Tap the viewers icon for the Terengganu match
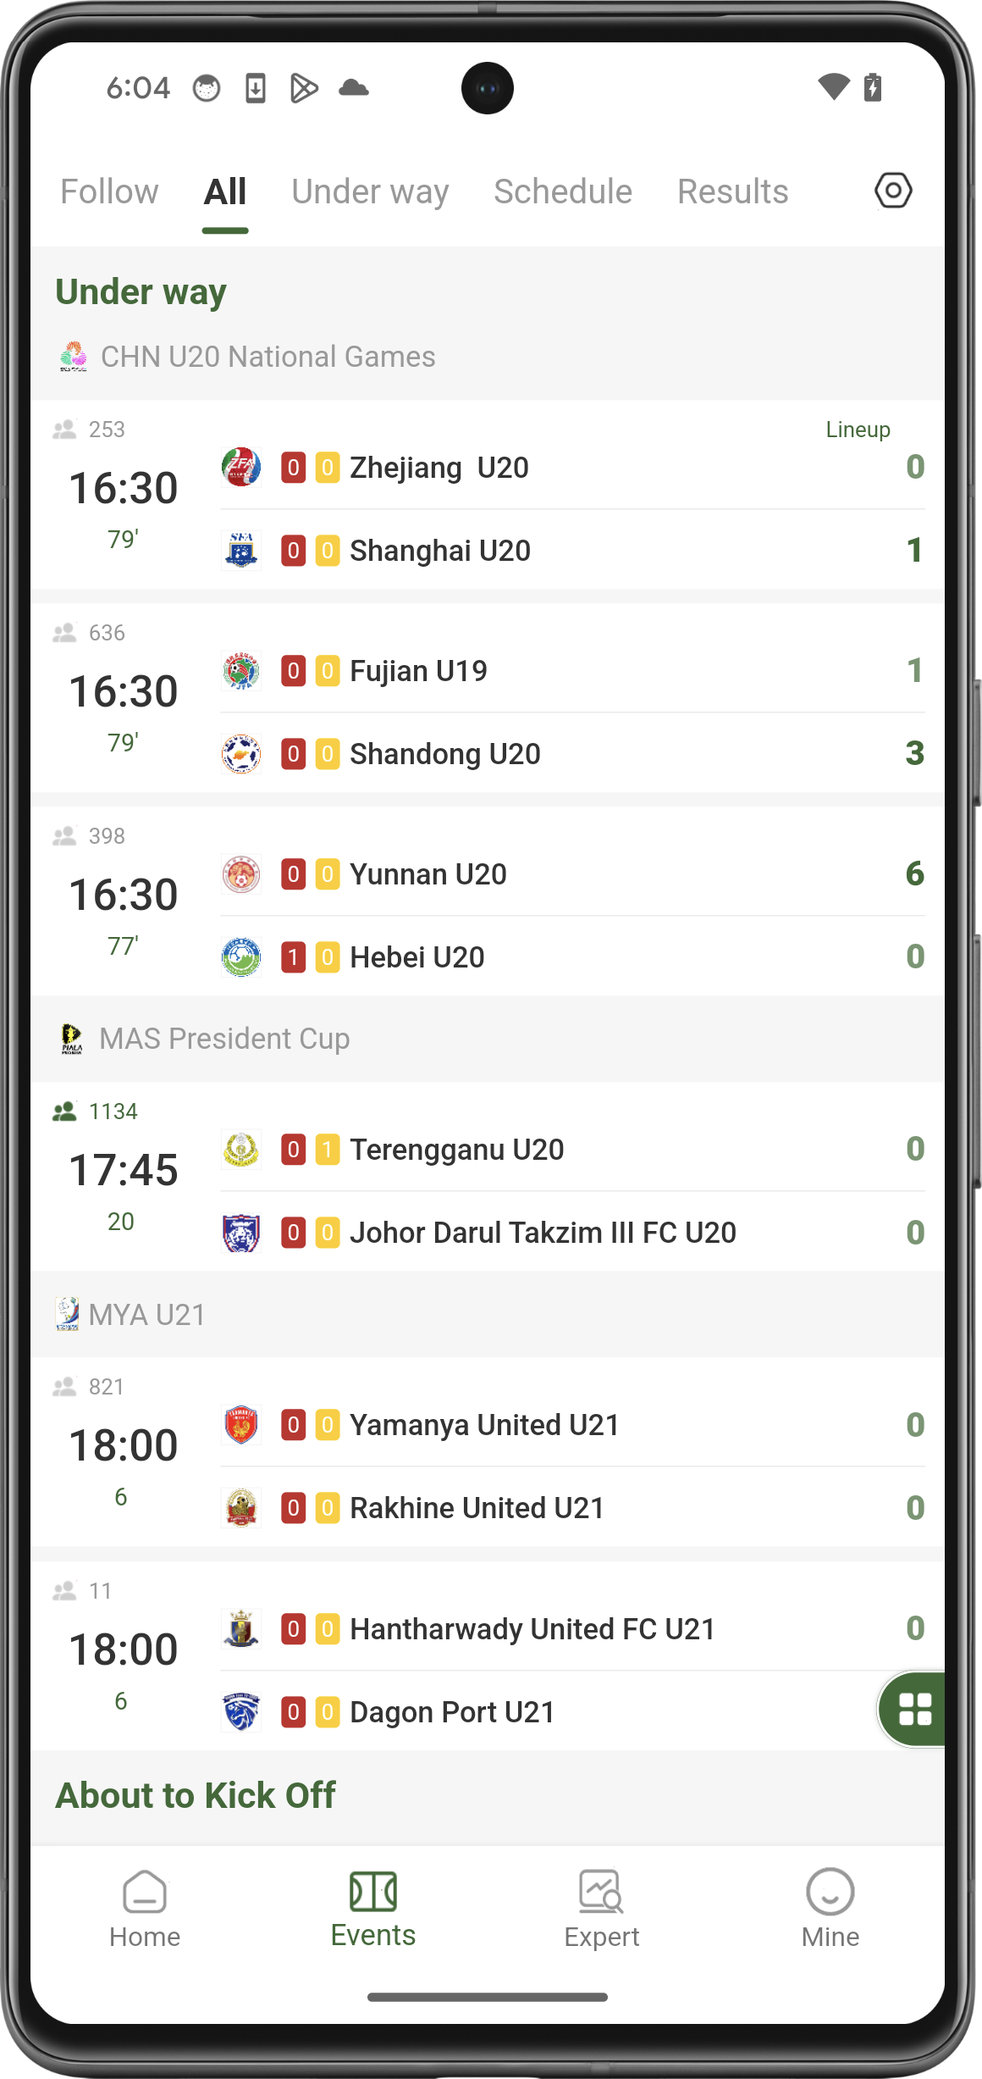 pos(66,1111)
